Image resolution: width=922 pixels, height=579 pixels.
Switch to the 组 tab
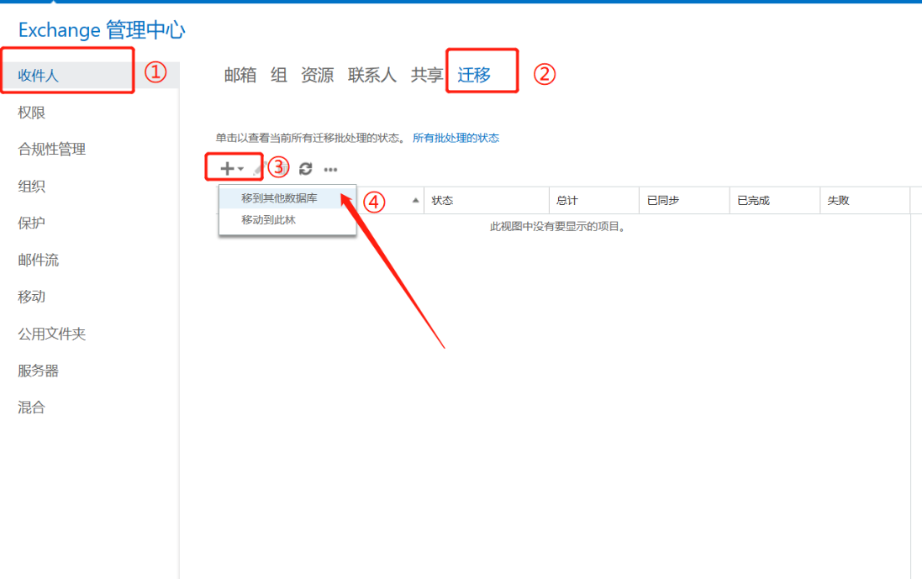pos(279,75)
